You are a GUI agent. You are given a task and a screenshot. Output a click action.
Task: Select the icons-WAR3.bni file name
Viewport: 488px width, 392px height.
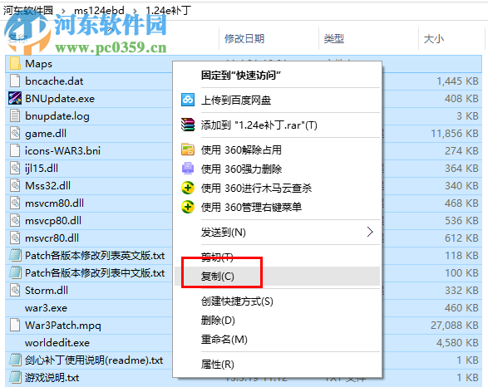coord(62,151)
